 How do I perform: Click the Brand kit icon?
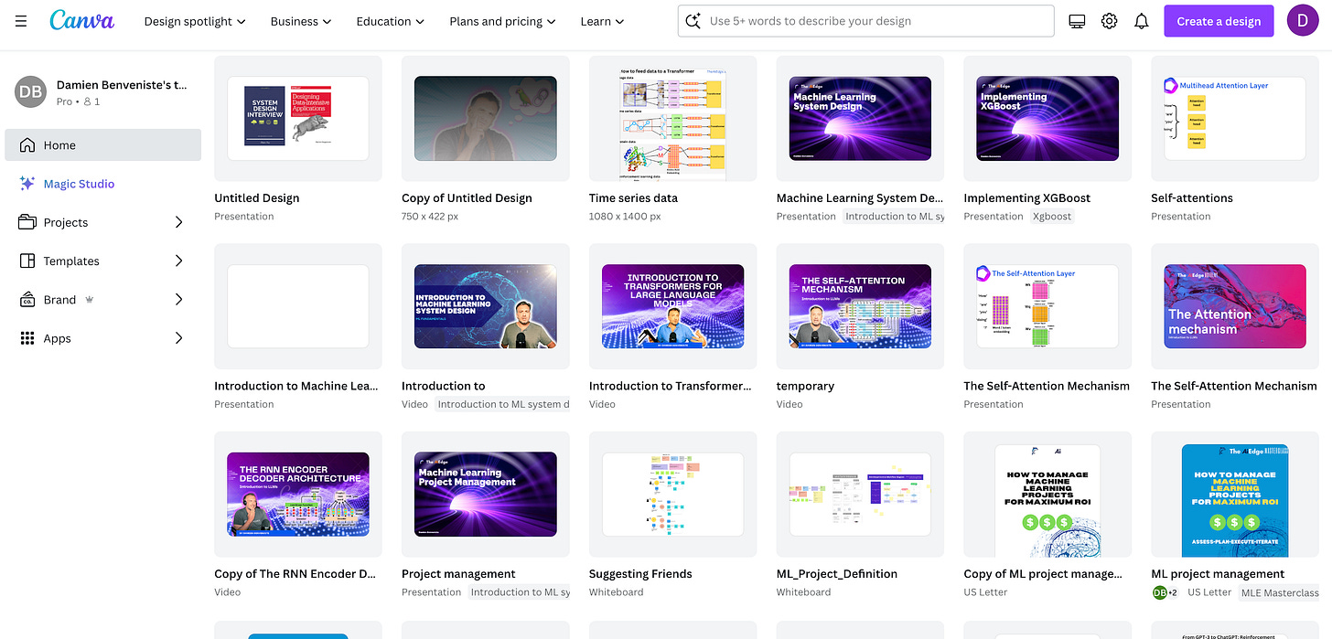click(x=27, y=299)
